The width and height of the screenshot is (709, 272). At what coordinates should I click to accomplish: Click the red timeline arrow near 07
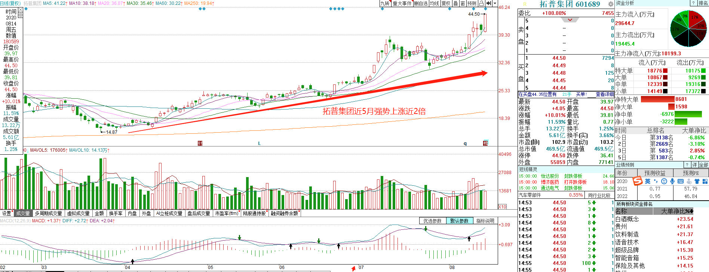click(x=353, y=268)
